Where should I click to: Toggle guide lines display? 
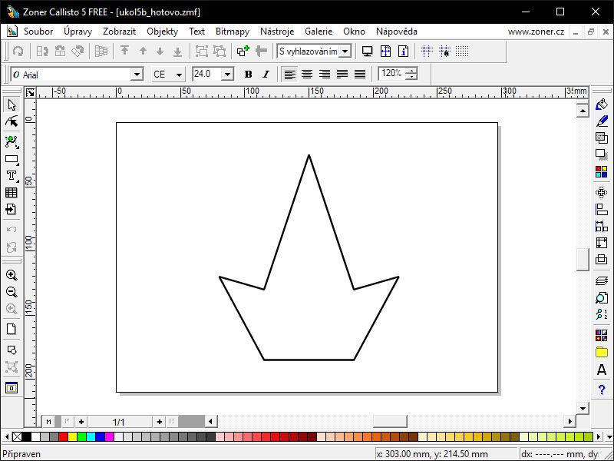click(x=427, y=51)
